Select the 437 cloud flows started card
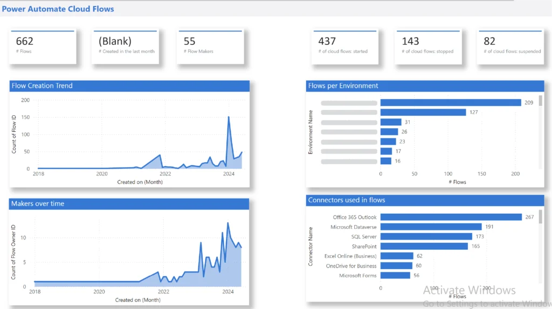This screenshot has height=309, width=552. tap(345, 47)
